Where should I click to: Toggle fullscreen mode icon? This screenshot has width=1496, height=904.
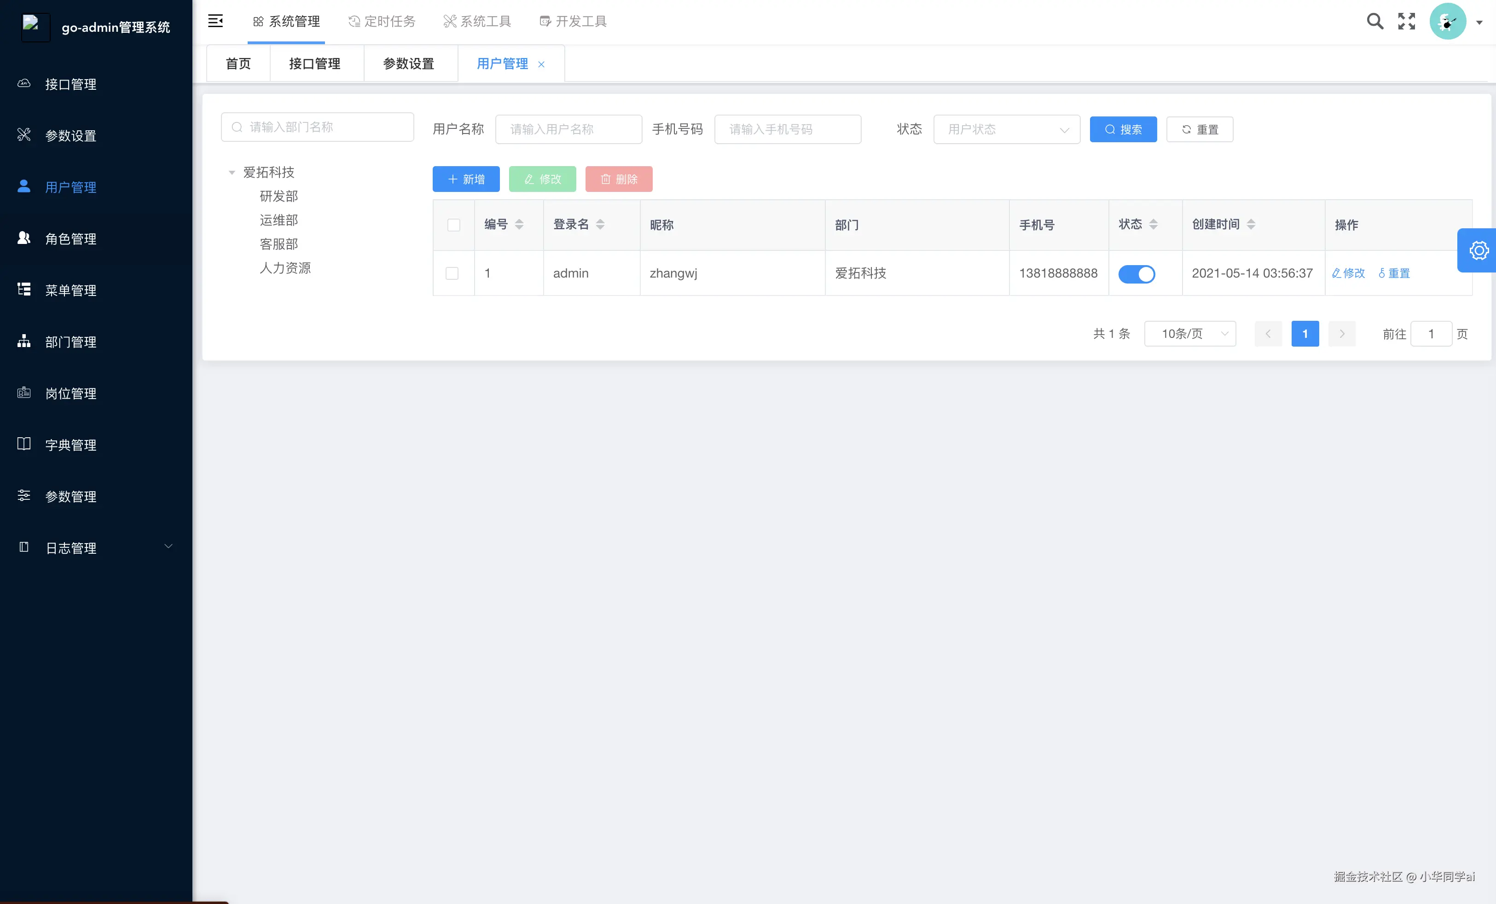click(x=1406, y=21)
